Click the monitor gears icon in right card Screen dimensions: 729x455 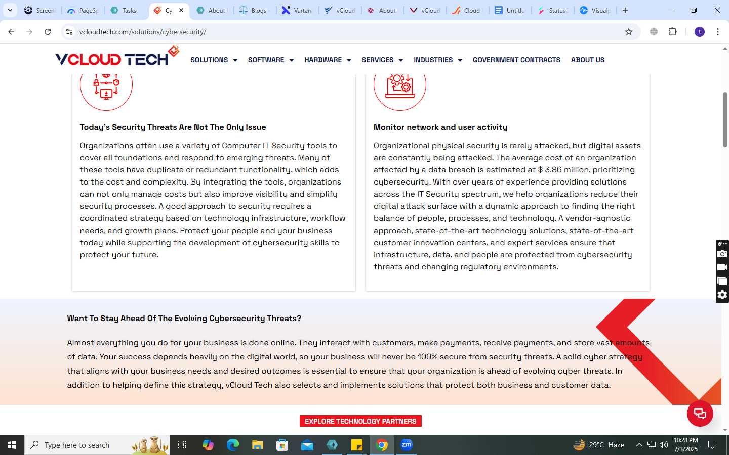(400, 84)
